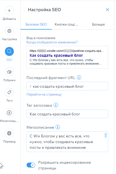Open the Теги tag icon
This screenshot has height=174, width=116.
[9, 92]
